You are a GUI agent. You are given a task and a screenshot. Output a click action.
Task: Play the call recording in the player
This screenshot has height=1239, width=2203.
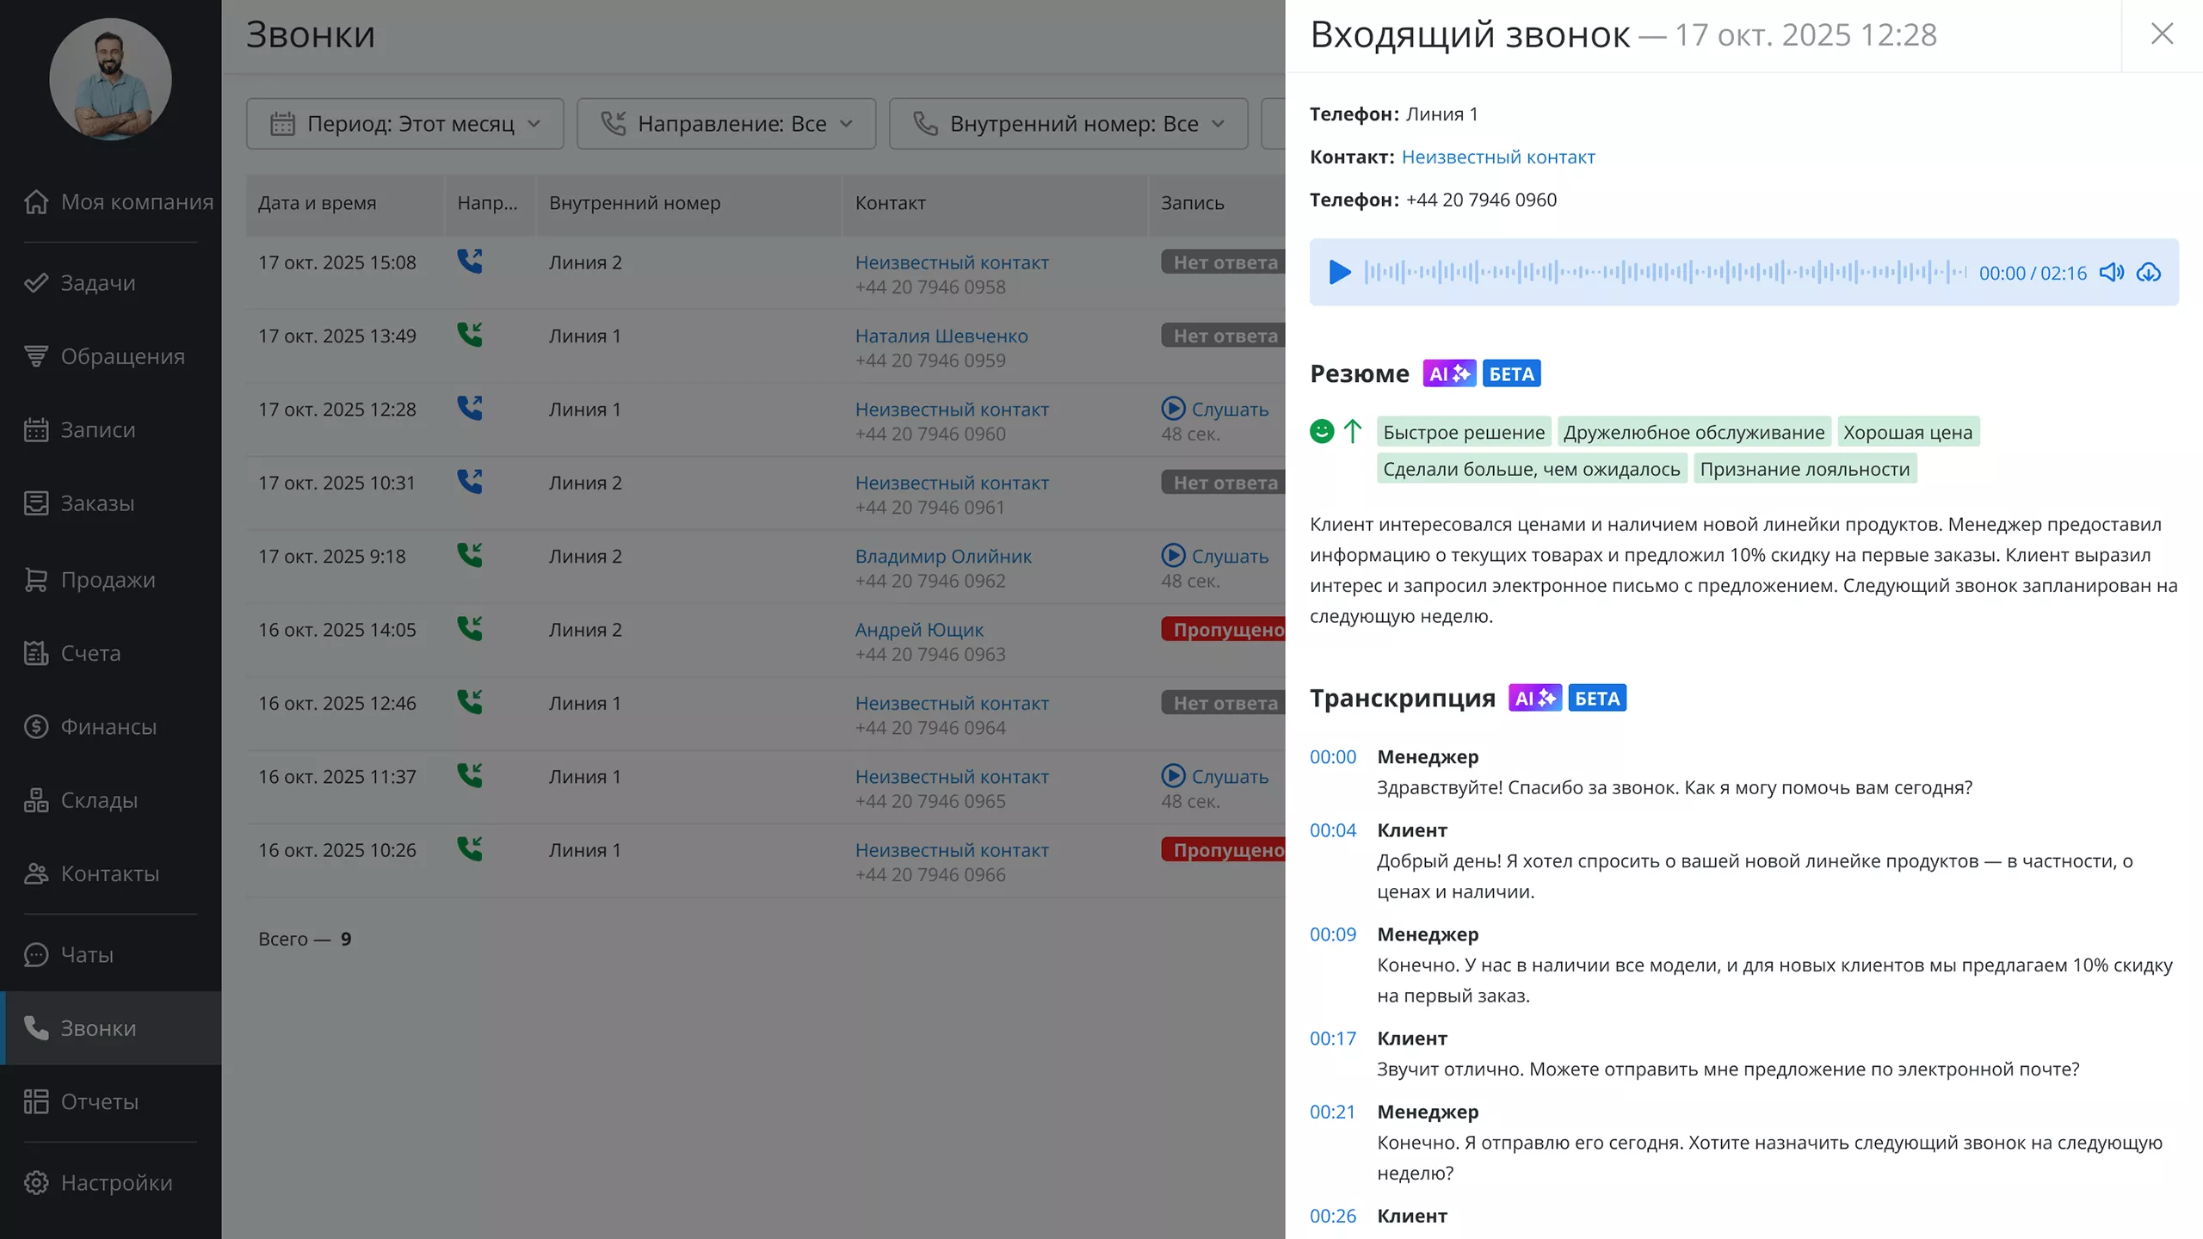(x=1339, y=273)
